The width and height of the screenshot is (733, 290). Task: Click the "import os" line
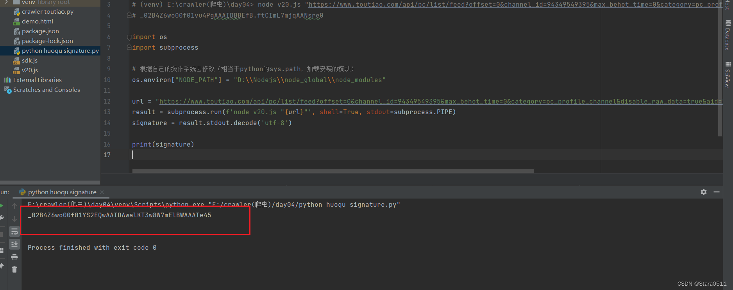pos(149,37)
